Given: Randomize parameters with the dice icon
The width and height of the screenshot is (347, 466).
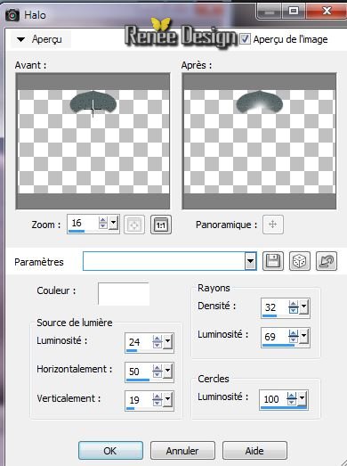Looking at the screenshot, I should pos(300,261).
